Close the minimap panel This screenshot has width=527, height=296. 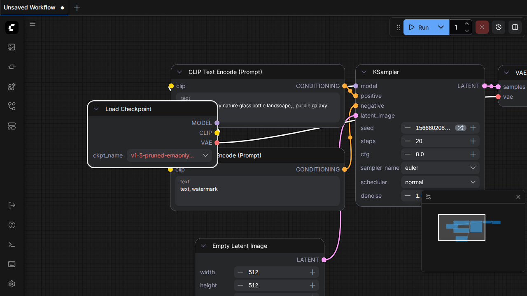click(x=518, y=197)
